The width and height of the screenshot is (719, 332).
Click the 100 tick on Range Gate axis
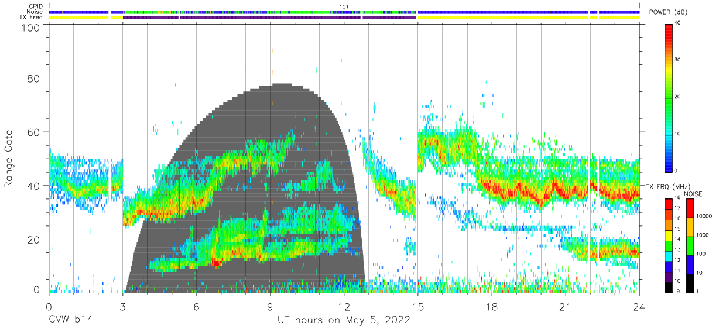(31, 28)
